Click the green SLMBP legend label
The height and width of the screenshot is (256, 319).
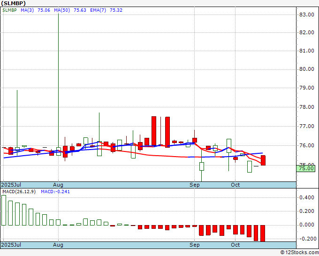(x=9, y=10)
